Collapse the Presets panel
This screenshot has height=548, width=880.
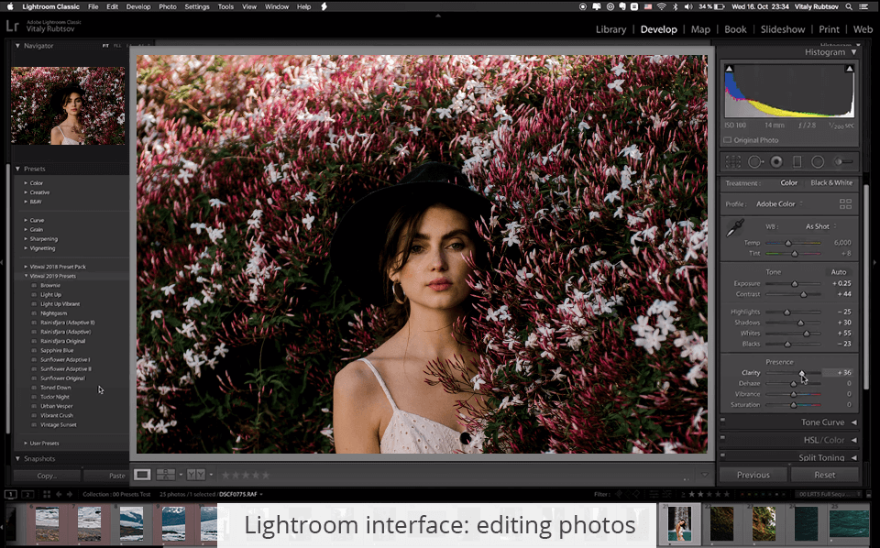pyautogui.click(x=17, y=169)
